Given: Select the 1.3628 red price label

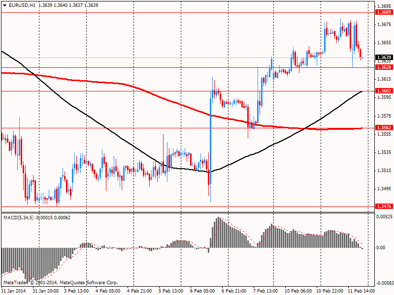Looking at the screenshot, I should click(384, 67).
